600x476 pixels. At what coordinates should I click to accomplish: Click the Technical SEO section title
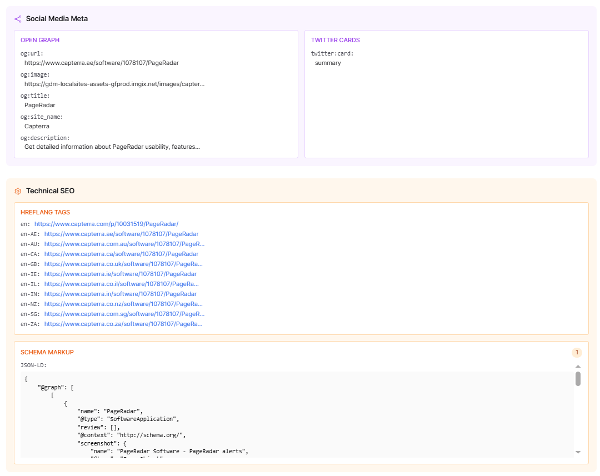tap(50, 191)
